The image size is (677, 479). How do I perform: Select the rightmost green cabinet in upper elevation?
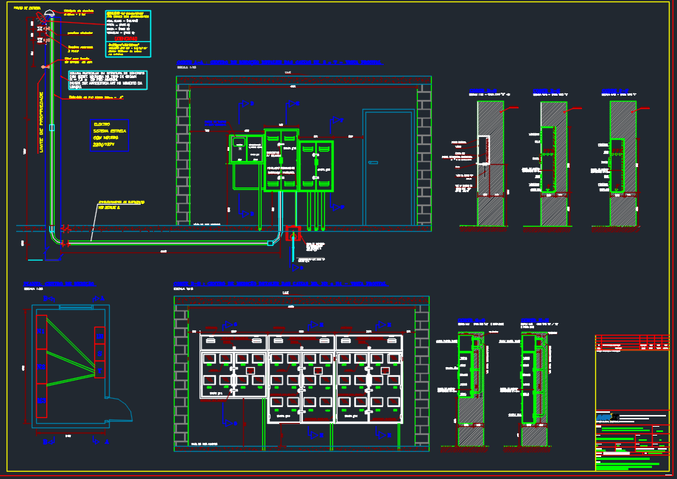coord(316,166)
